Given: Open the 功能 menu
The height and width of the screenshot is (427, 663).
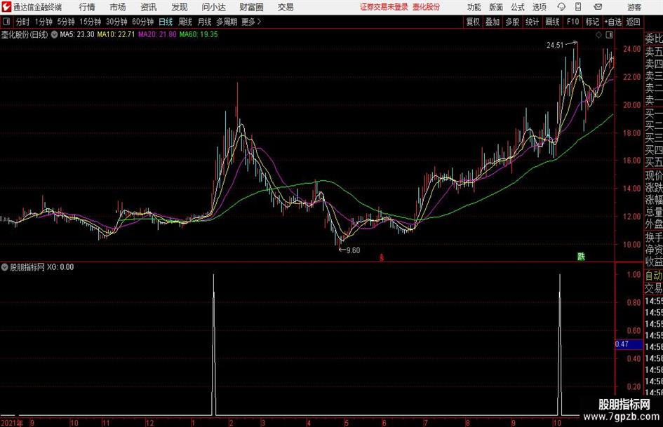Looking at the screenshot, I should coord(474,7).
